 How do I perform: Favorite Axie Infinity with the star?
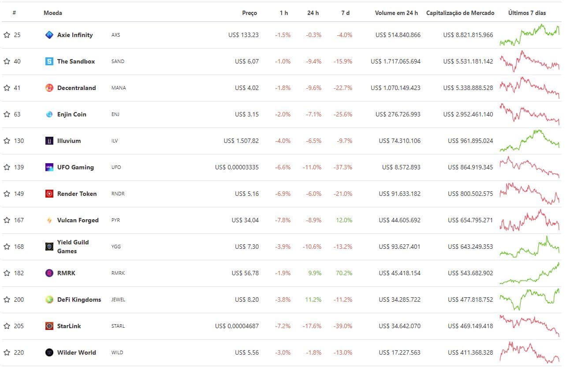7,35
